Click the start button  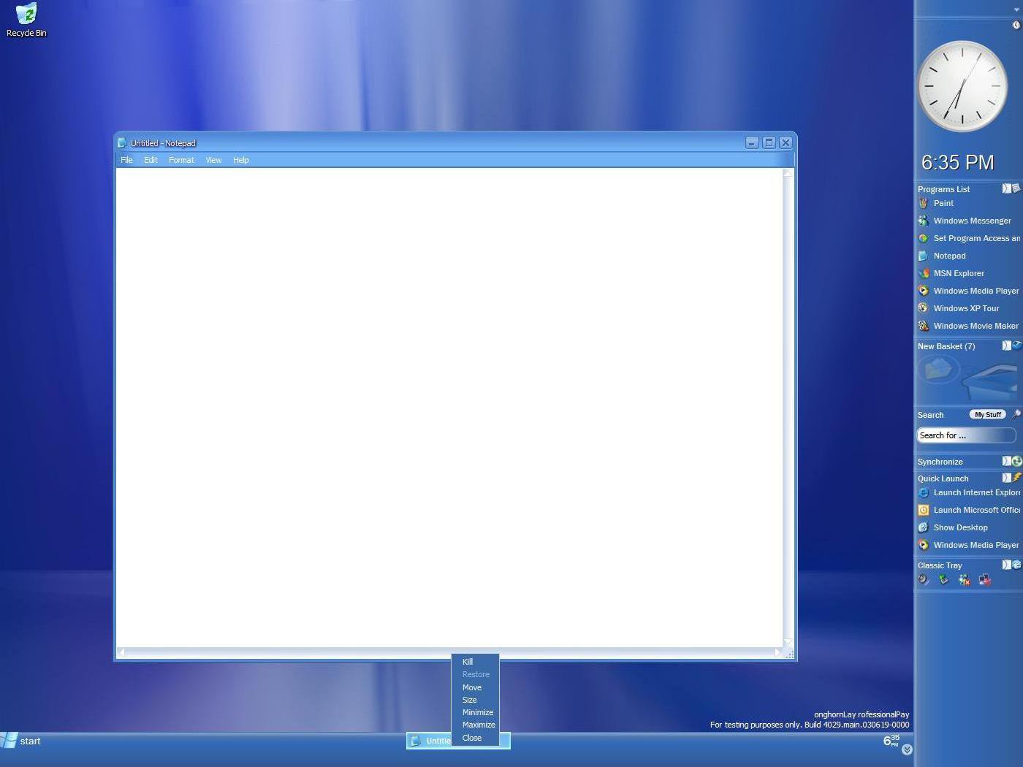pos(22,741)
